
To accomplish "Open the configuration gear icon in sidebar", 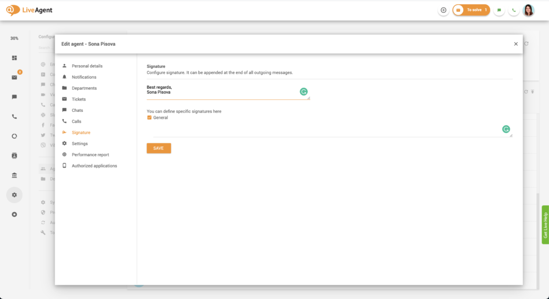I will click(14, 195).
